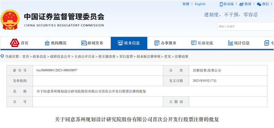The image size is (274, 128).
Task: Go to 政府信息公开 in breadcrumb
Action: pos(60,57)
